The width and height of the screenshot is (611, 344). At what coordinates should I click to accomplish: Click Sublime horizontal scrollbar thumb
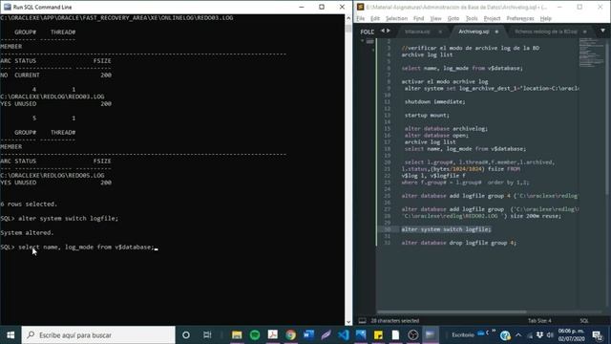(452, 312)
